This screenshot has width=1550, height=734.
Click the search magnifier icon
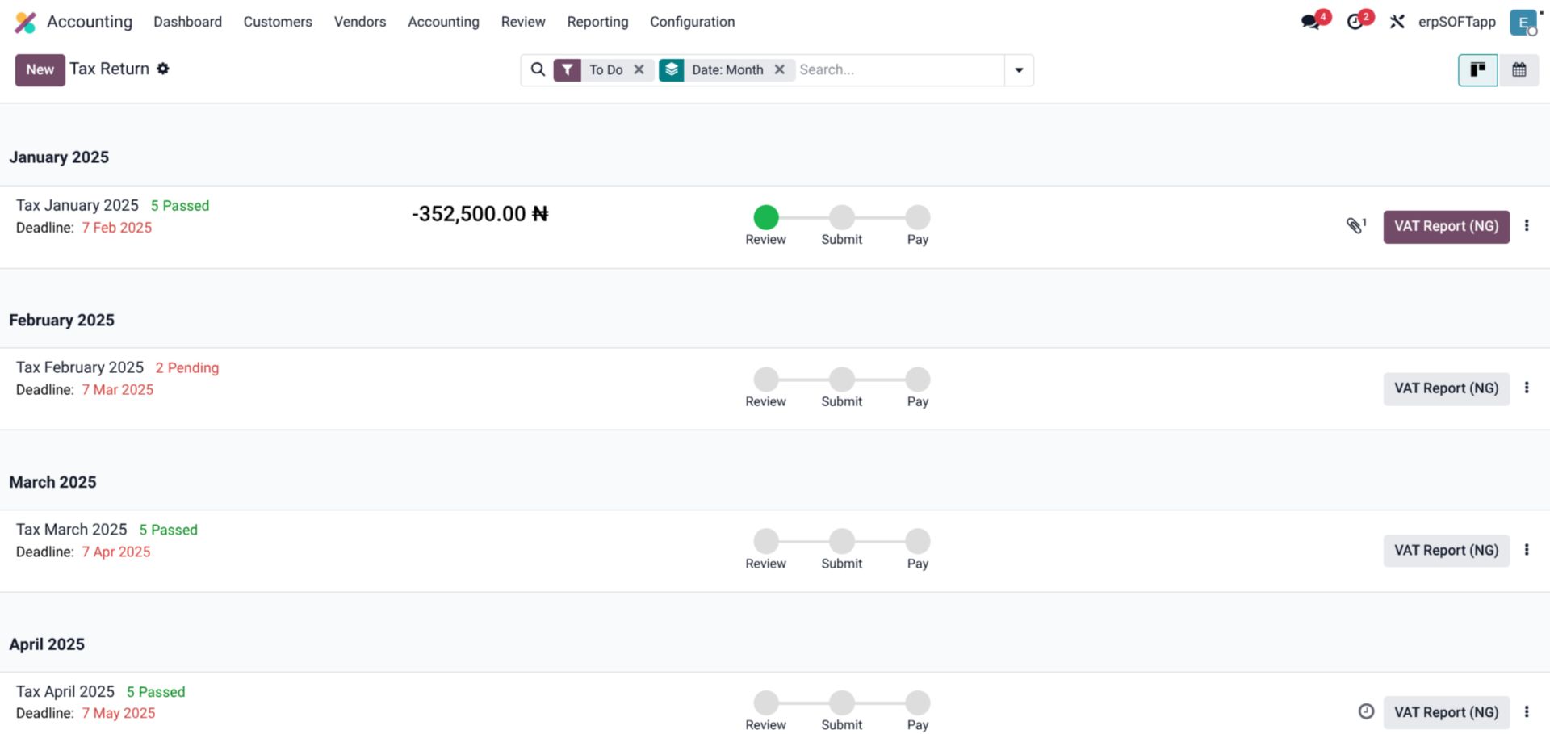click(538, 69)
